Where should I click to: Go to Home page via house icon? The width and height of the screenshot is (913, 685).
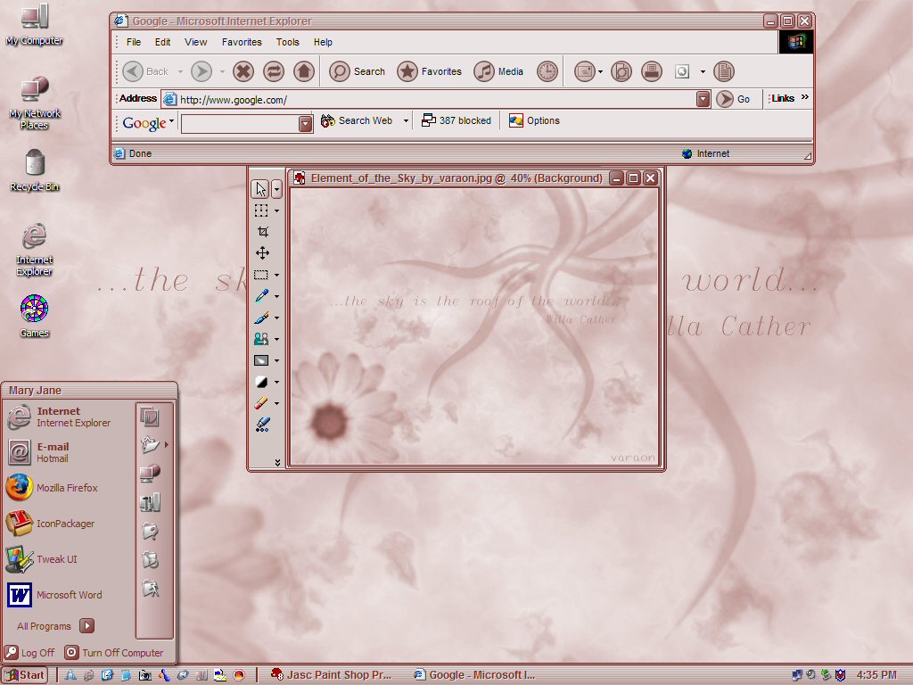303,71
